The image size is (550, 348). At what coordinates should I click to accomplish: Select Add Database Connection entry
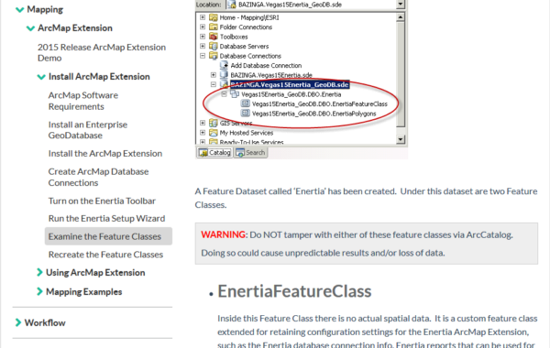coord(266,65)
